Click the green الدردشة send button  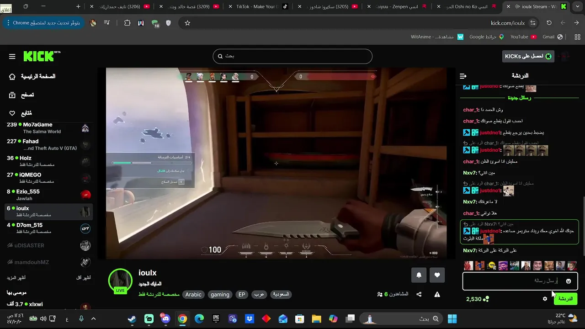[565, 299]
